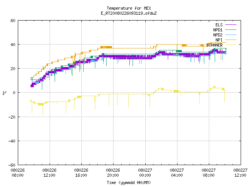Click the y-axis tick label 0

tap(14, 93)
